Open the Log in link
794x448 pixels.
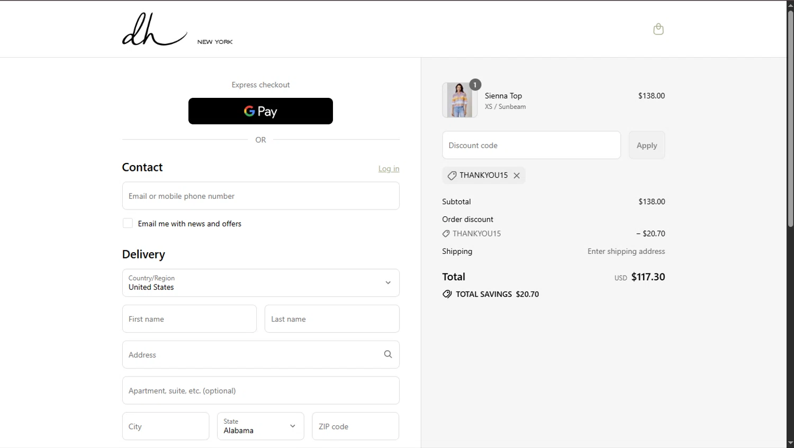coord(389,169)
